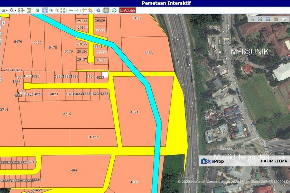Select the Zoom In tool
The height and width of the screenshot is (193, 290).
[51, 10]
